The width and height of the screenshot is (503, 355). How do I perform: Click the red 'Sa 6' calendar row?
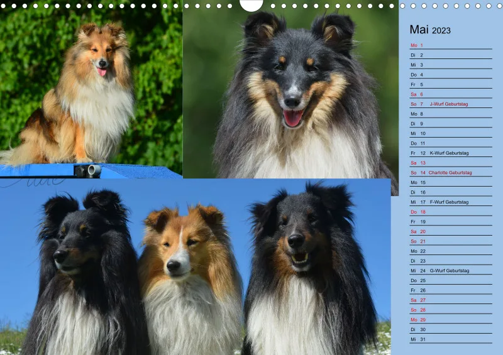tap(451, 94)
